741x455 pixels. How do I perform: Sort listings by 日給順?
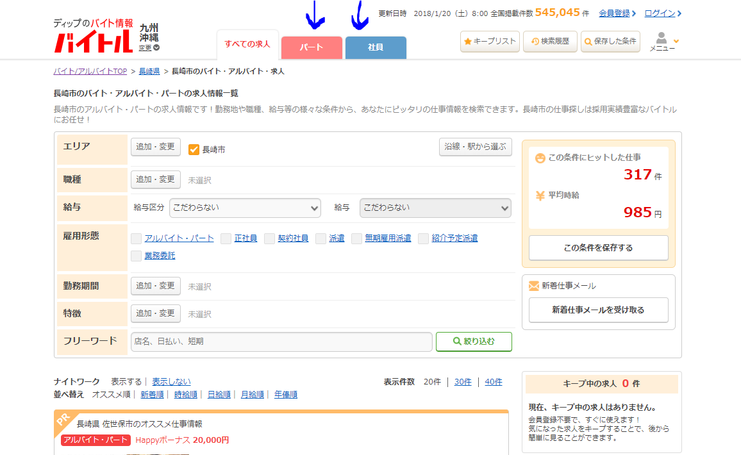219,395
